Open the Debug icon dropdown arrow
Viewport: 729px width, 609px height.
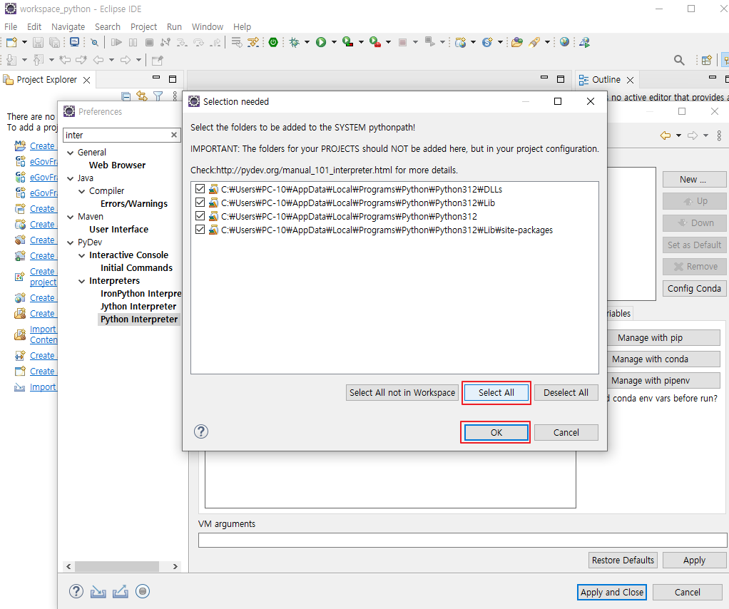click(307, 42)
